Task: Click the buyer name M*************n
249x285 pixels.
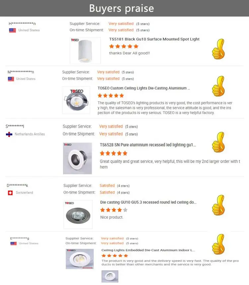Action: point(21,72)
